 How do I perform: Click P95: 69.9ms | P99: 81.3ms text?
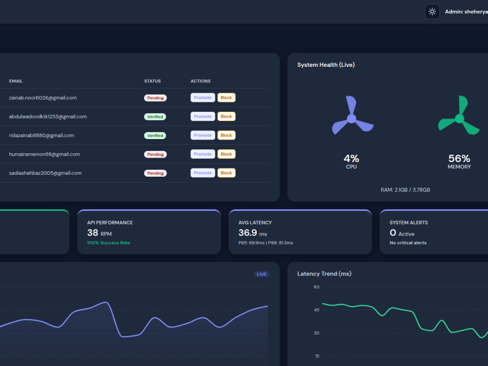pos(266,243)
